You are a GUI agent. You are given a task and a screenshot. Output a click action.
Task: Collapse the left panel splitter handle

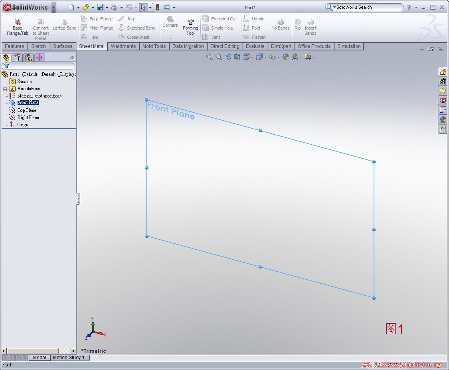[x=78, y=199]
